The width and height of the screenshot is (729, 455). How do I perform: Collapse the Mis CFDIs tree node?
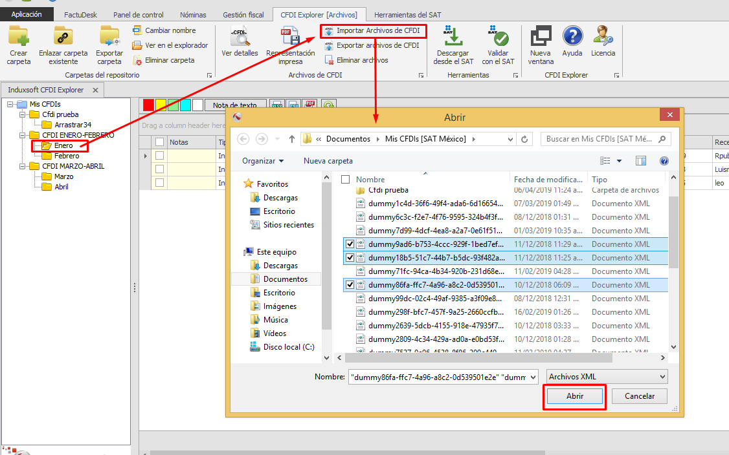click(10, 105)
